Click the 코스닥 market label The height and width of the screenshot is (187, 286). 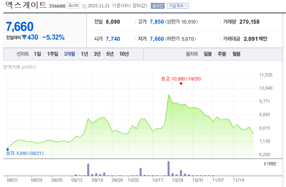click(73, 5)
